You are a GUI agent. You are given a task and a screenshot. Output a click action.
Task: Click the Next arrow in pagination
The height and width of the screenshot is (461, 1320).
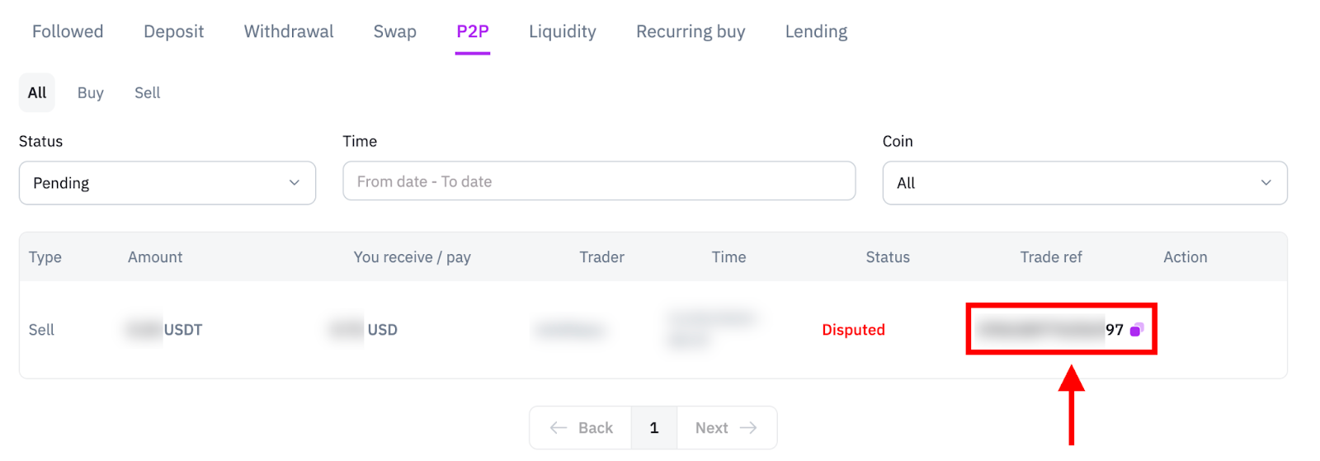pos(748,427)
